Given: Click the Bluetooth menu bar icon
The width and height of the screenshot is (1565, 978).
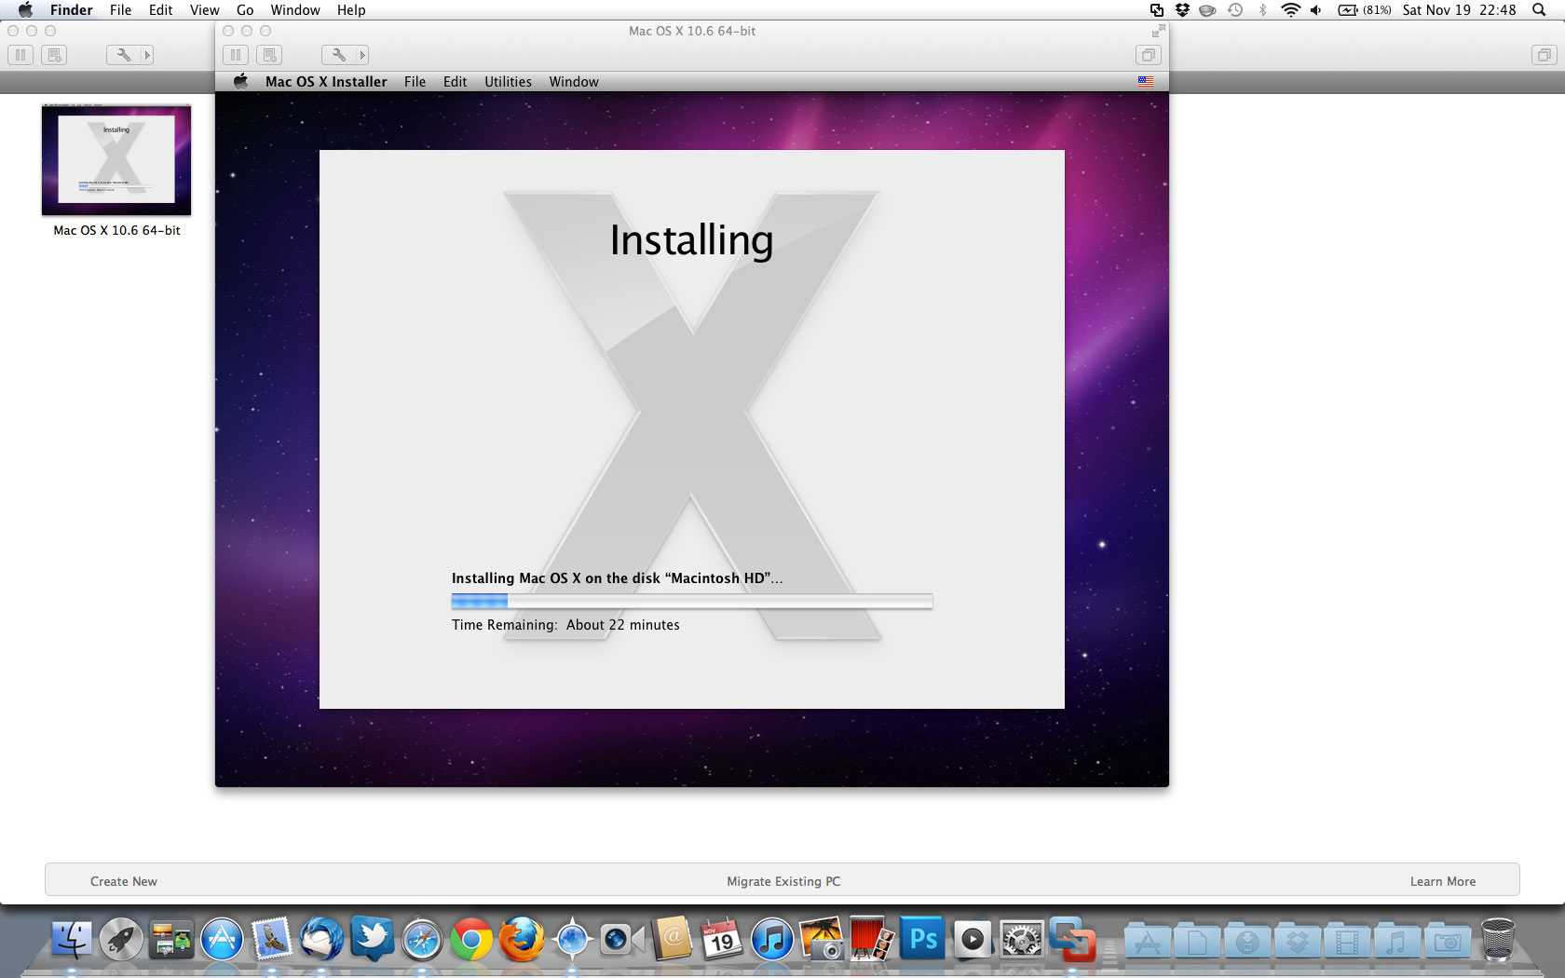Looking at the screenshot, I should click(1263, 10).
